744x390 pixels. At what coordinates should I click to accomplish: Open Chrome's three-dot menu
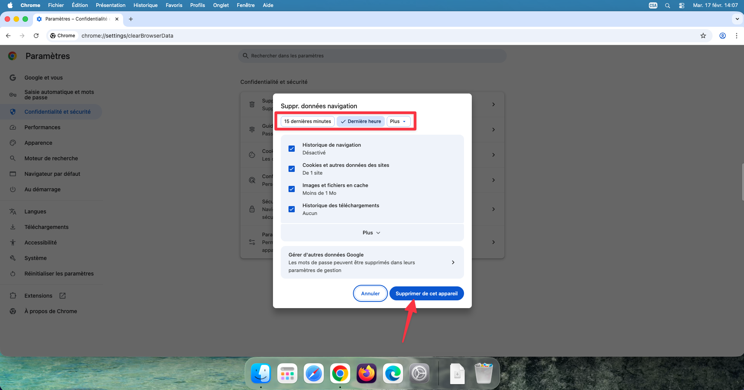pyautogui.click(x=737, y=36)
